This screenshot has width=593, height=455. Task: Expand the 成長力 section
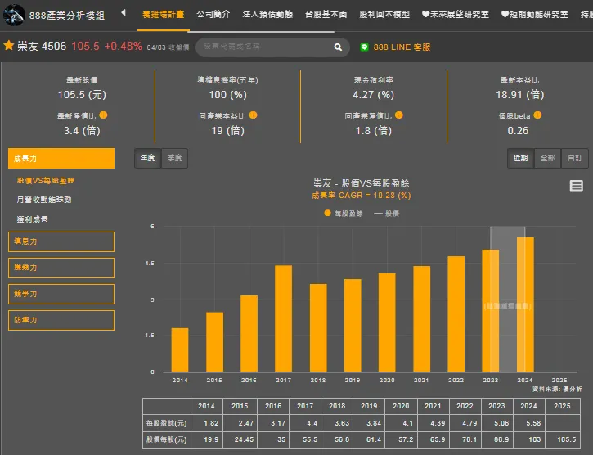(61, 158)
